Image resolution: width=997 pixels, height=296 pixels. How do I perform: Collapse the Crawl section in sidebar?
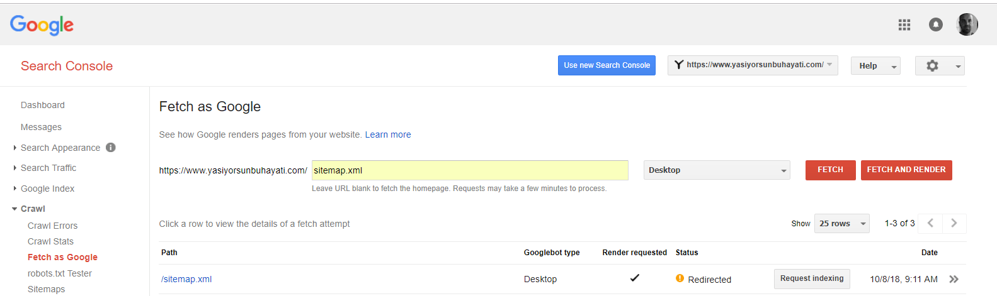tap(33, 209)
